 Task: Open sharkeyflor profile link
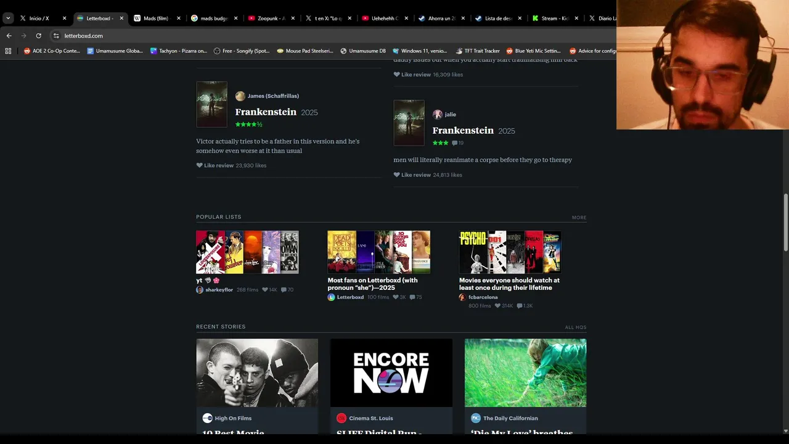tap(219, 290)
